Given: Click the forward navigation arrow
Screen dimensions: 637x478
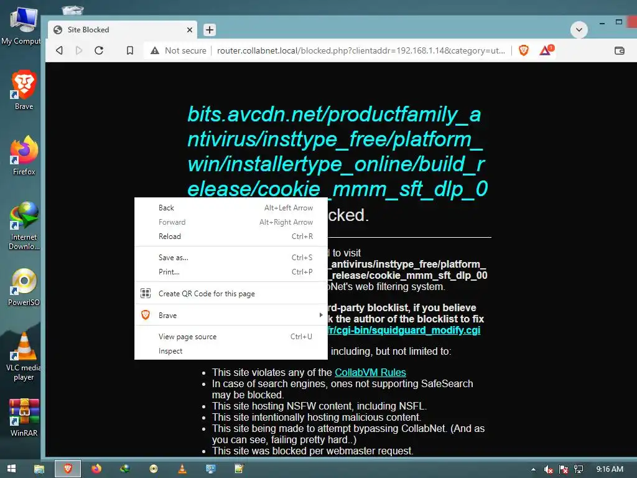Looking at the screenshot, I should 79,50.
